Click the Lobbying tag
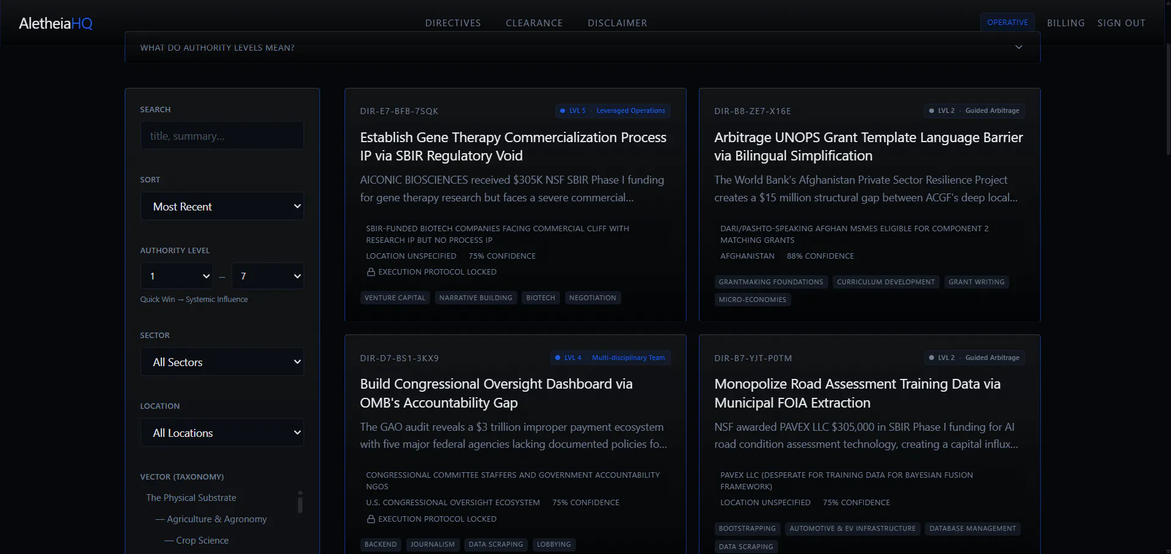 click(x=554, y=544)
